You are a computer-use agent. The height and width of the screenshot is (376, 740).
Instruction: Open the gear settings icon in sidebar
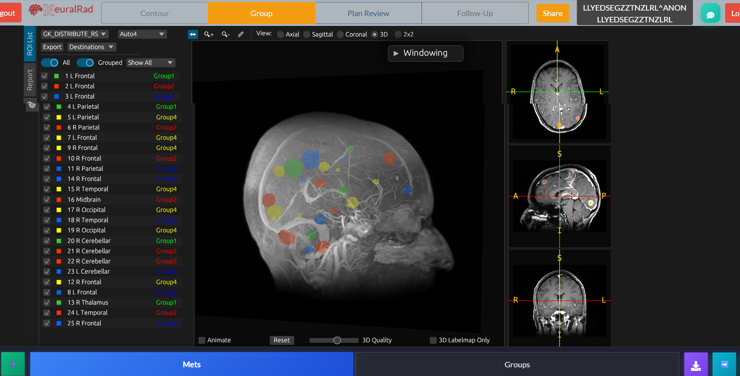[x=32, y=105]
